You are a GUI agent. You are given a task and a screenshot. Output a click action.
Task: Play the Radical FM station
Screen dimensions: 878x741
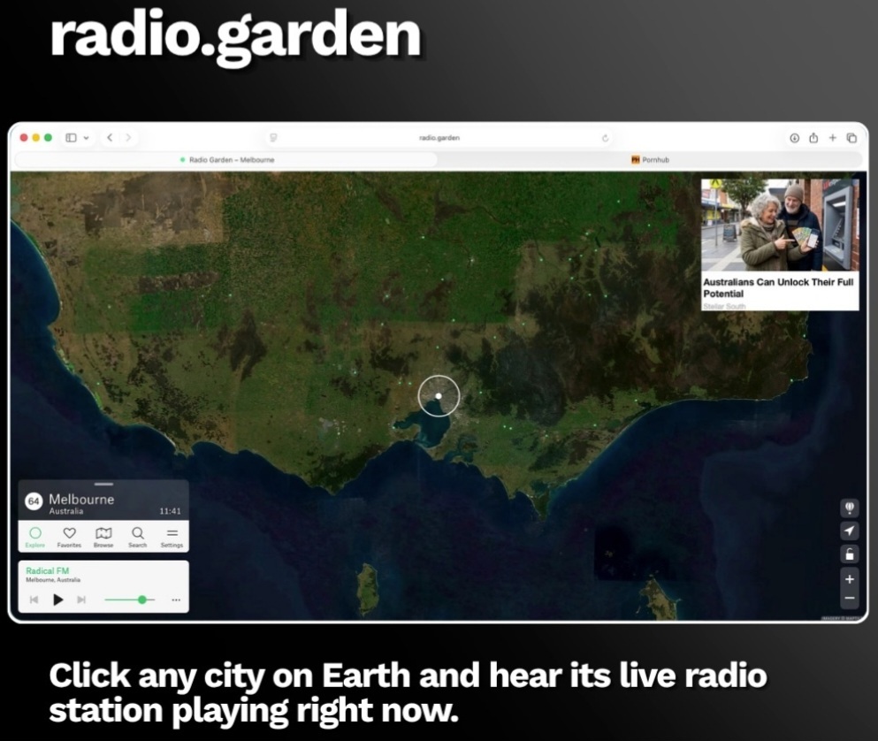[x=57, y=600]
